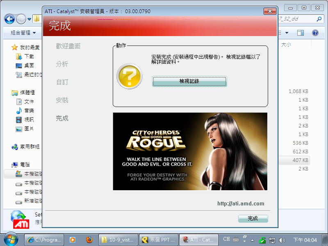Open the view options dropdown arrow in Explorer
This screenshot has width=328, height=246.
pyautogui.click(x=287, y=33)
